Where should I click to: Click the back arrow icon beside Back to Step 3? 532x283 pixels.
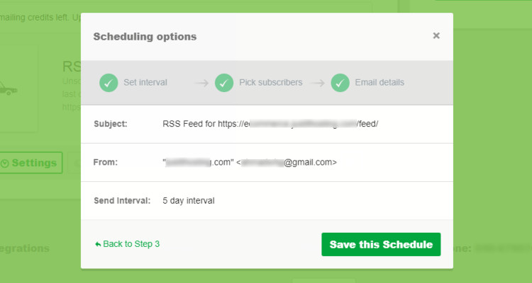click(98, 244)
